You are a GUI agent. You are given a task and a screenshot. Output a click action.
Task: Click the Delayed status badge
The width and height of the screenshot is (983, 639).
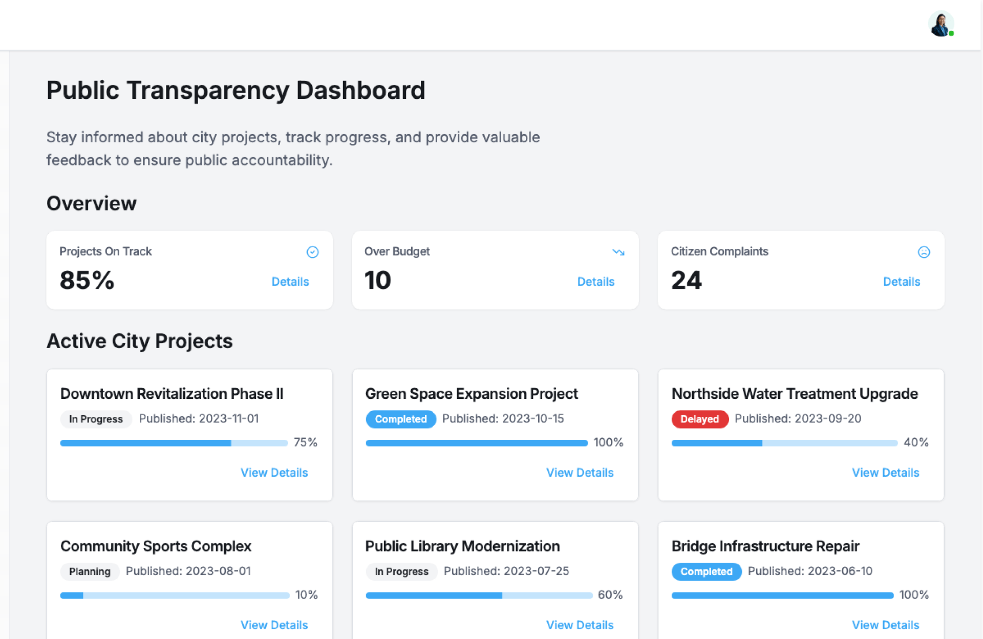pos(699,419)
